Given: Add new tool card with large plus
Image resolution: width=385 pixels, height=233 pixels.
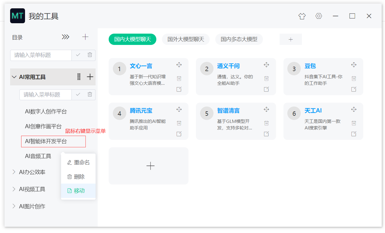Looking at the screenshot, I should pos(149,166).
